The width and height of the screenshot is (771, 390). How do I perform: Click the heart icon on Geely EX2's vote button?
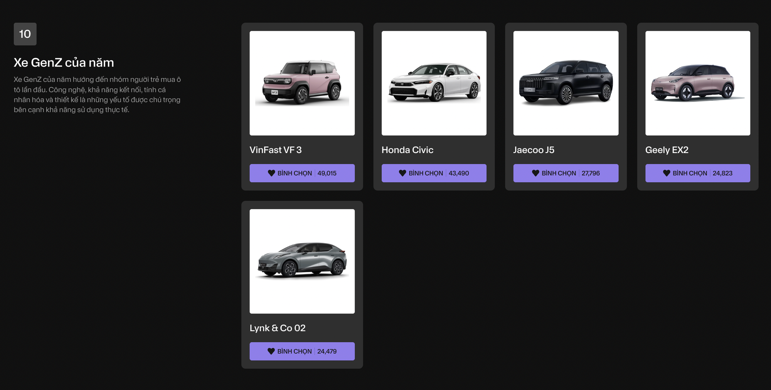coord(667,173)
